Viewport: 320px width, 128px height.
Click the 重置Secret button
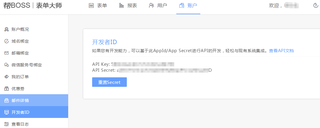click(109, 82)
